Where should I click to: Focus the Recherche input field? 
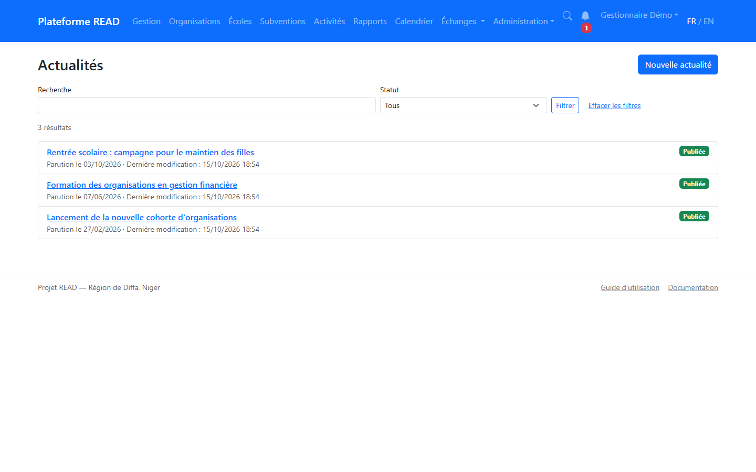click(207, 105)
